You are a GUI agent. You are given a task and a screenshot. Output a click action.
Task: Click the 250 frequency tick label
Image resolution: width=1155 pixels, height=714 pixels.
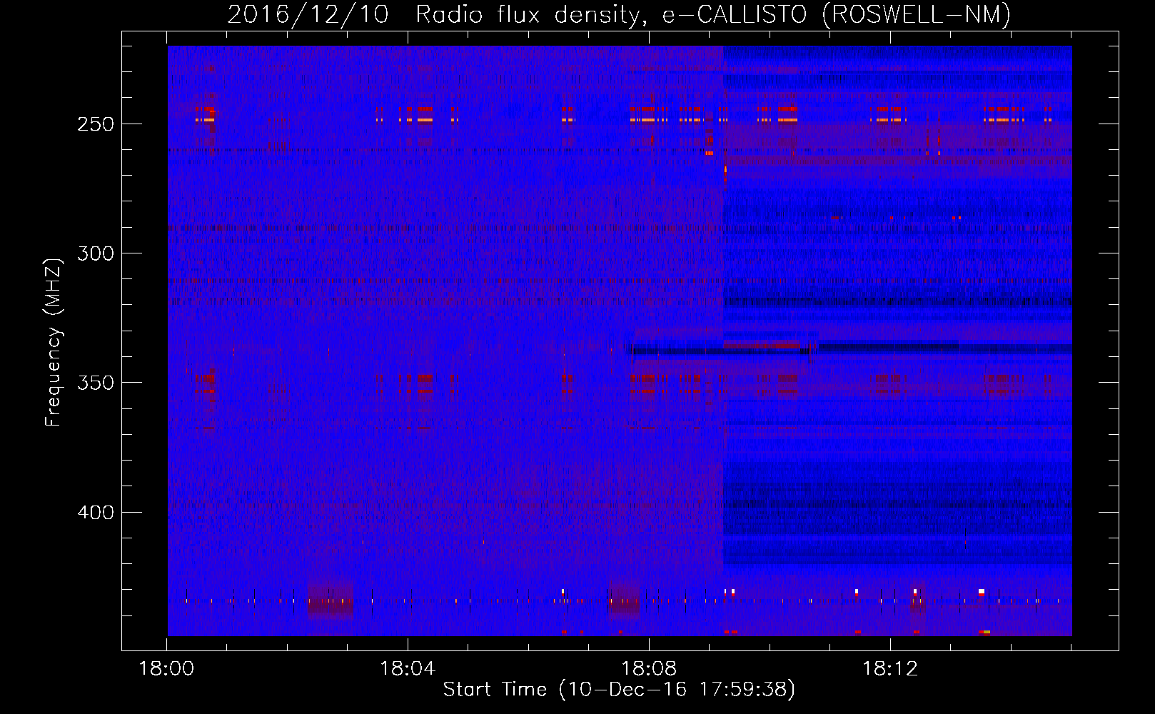click(x=96, y=124)
